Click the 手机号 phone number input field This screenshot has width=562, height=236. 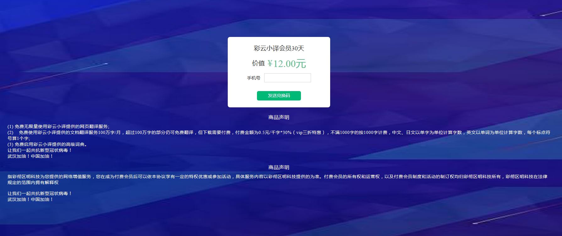[x=287, y=78]
